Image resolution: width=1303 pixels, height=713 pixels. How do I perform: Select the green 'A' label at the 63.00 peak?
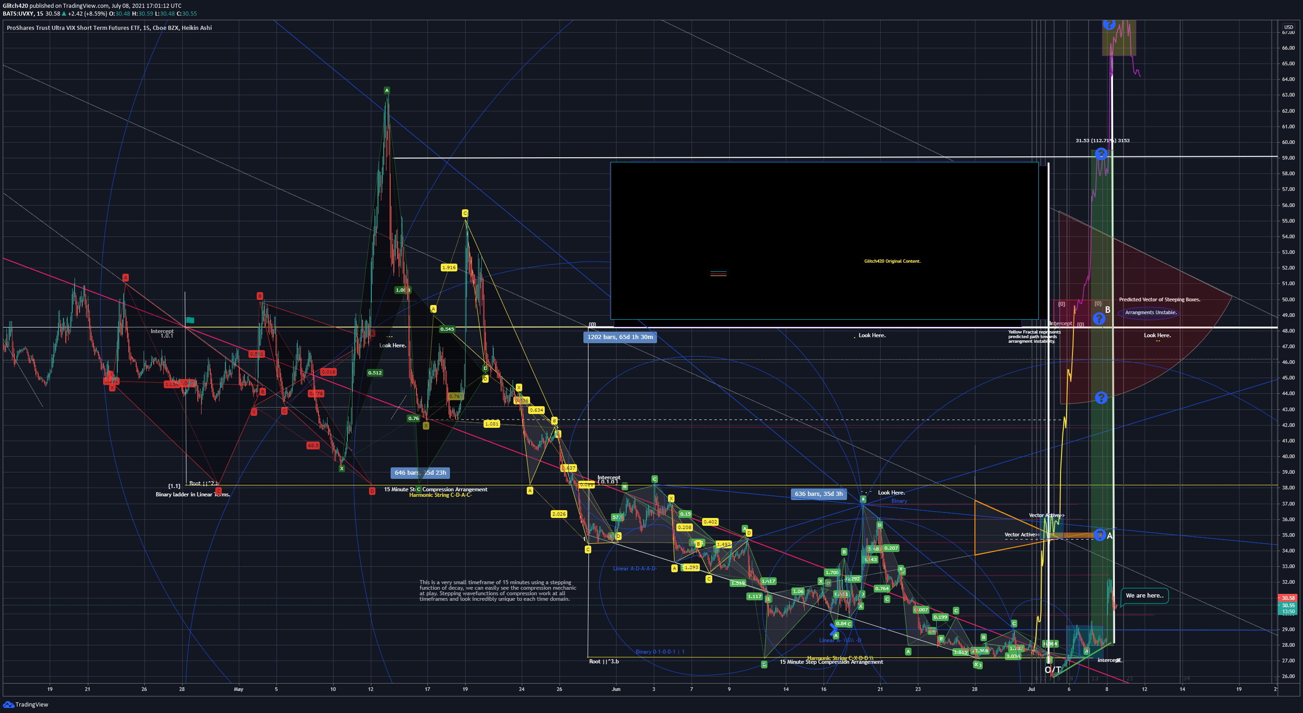386,91
